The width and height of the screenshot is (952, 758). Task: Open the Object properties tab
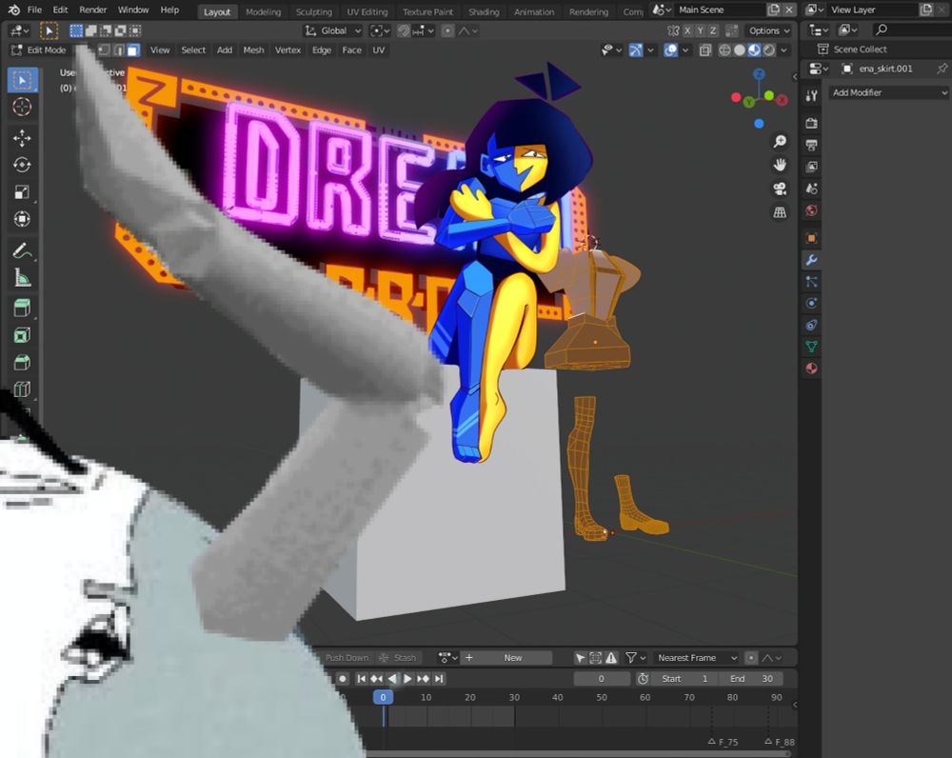pyautogui.click(x=811, y=237)
